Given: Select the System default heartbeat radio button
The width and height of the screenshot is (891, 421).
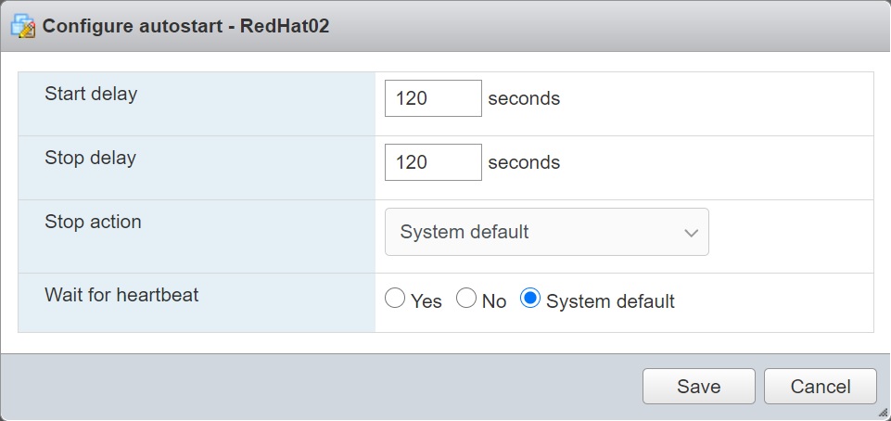Looking at the screenshot, I should pyautogui.click(x=530, y=299).
